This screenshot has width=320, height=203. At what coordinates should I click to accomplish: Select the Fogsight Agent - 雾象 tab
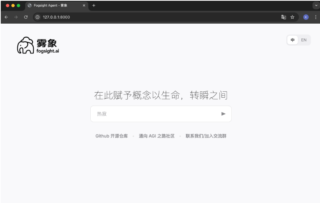[x=57, y=5]
